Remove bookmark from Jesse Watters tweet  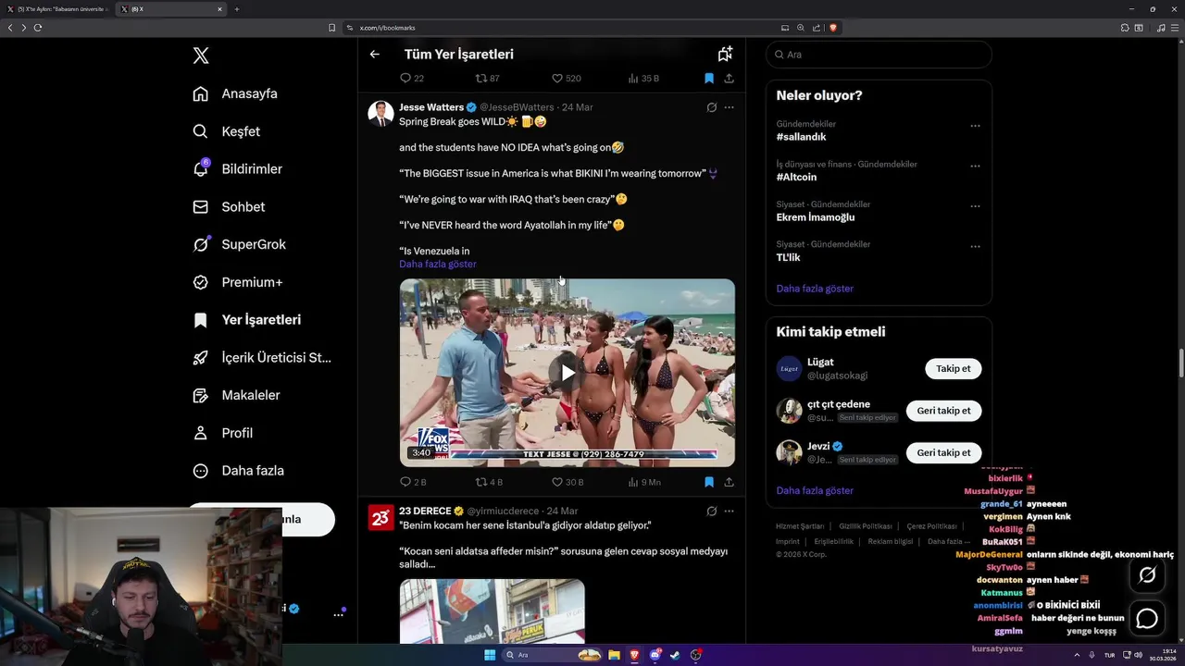[709, 482]
